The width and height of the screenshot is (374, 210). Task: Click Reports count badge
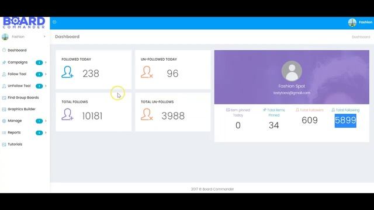(39, 132)
